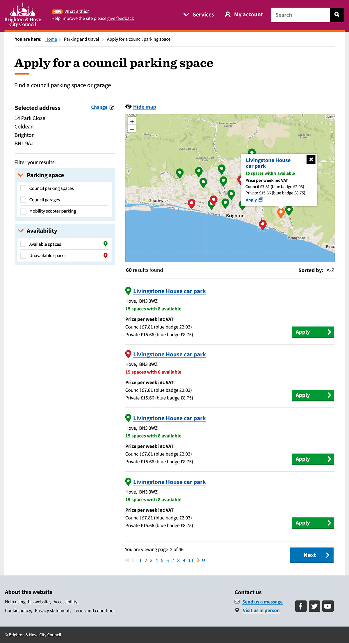Go to last page of results
349x643 pixels.
coord(204,560)
